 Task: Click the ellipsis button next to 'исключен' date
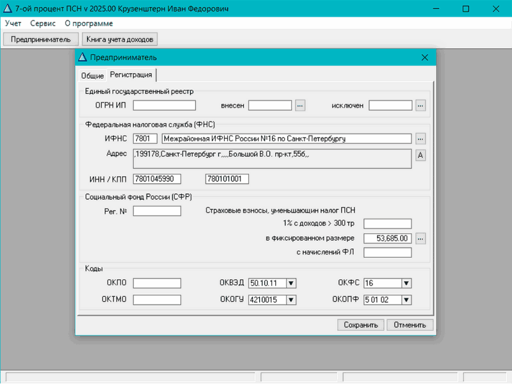click(x=420, y=105)
